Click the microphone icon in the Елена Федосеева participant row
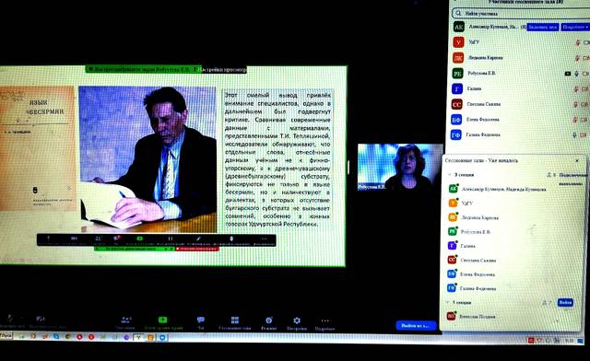 pos(575,120)
